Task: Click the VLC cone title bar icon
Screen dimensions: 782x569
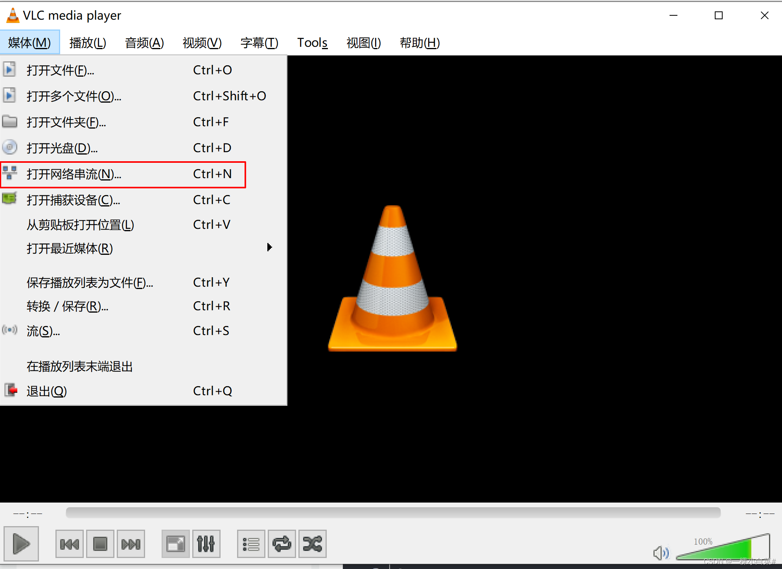Action: [13, 15]
